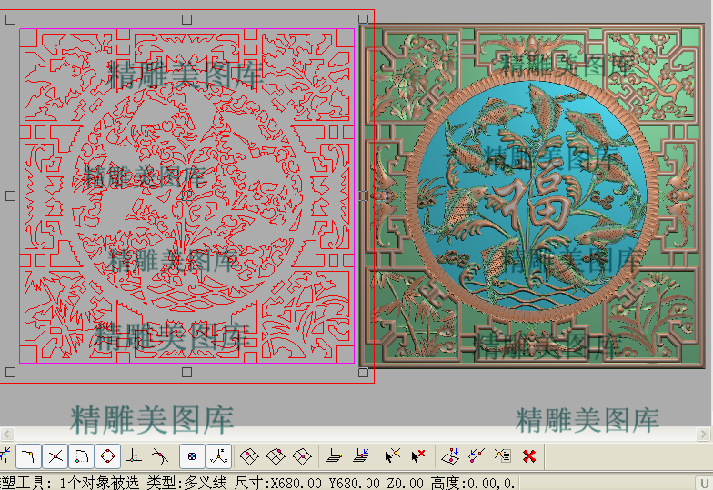The width and height of the screenshot is (713, 490).
Task: Toggle the XYZ axis snap icon
Action: point(218,456)
